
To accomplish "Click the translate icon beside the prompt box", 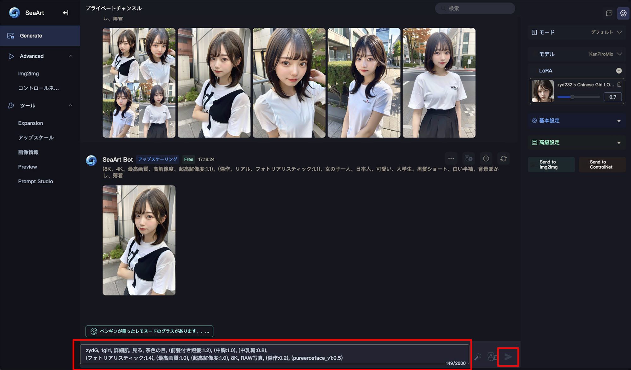I will point(492,357).
